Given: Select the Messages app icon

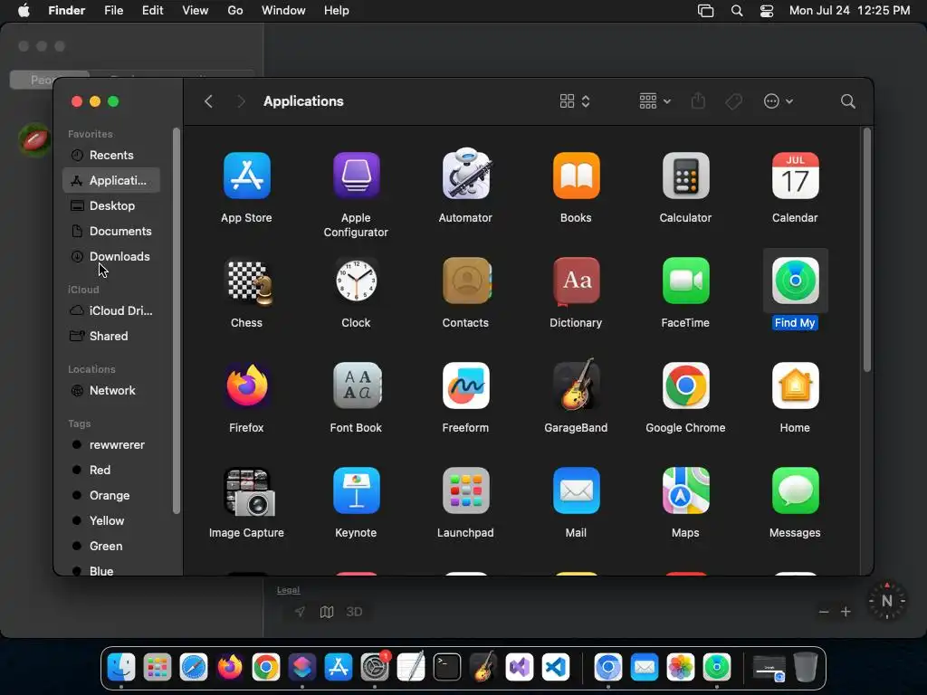Looking at the screenshot, I should coord(795,490).
